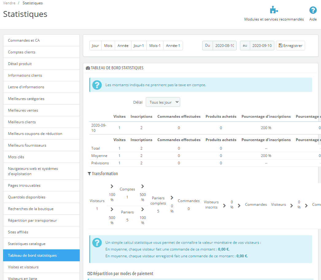Open the Délai dropdown Tous les jours
The height and width of the screenshot is (280, 321).
point(163,102)
